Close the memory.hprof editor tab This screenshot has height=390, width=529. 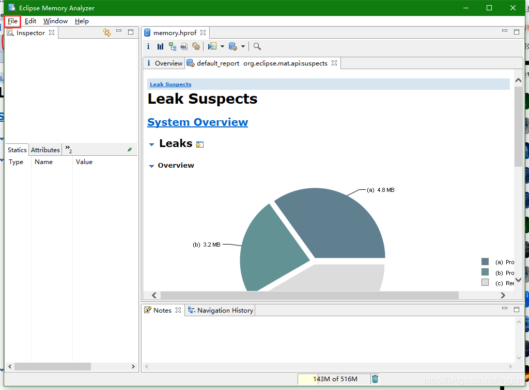coord(203,32)
